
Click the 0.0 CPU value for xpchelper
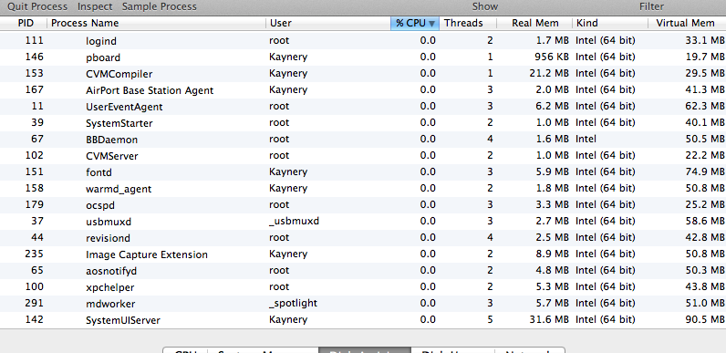(428, 286)
